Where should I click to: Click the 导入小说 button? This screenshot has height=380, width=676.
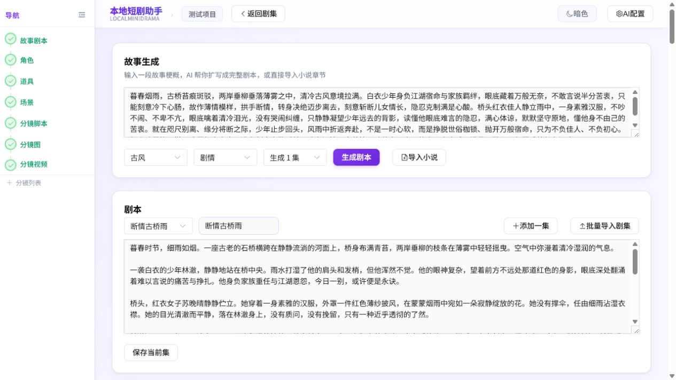pos(419,157)
